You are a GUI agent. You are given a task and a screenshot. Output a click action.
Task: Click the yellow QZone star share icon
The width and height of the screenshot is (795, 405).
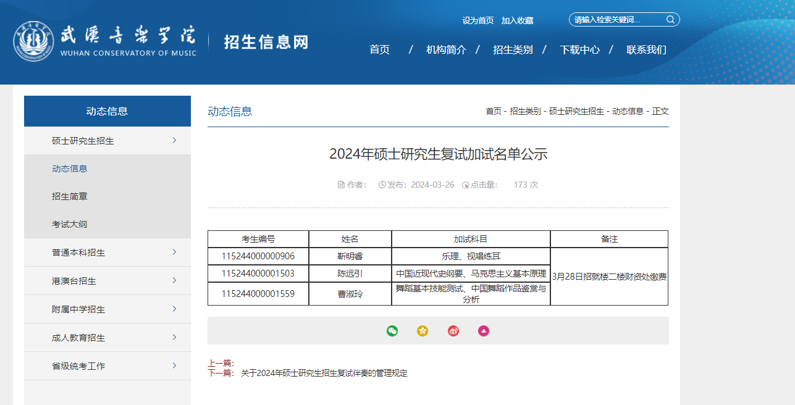click(423, 331)
